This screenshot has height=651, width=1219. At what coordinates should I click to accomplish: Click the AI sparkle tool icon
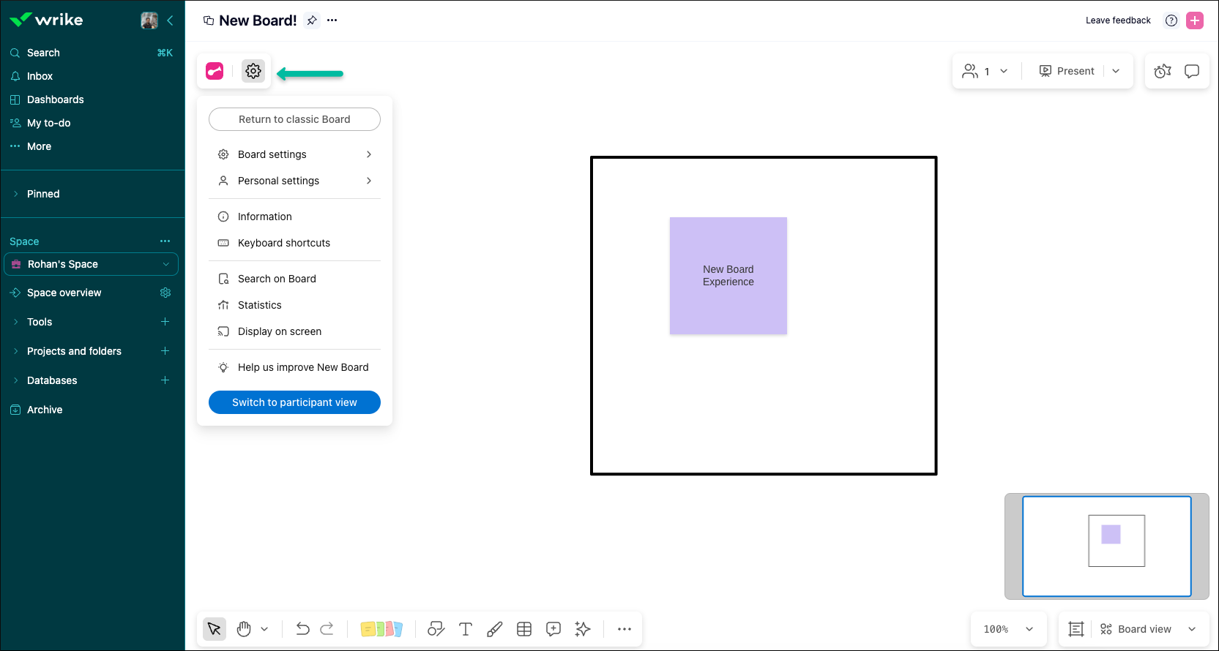tap(583, 629)
